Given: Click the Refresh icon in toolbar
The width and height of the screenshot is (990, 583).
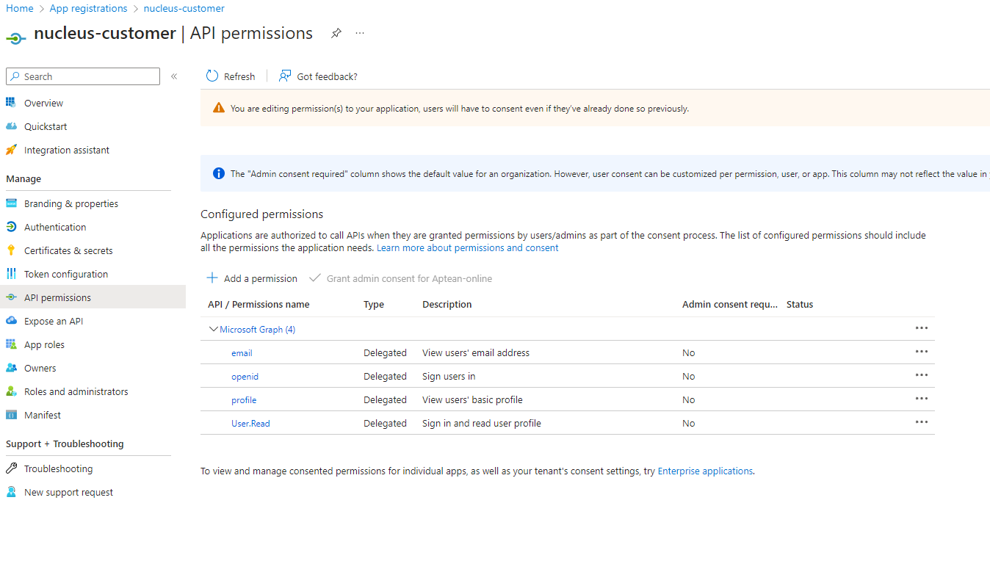Looking at the screenshot, I should coord(212,76).
